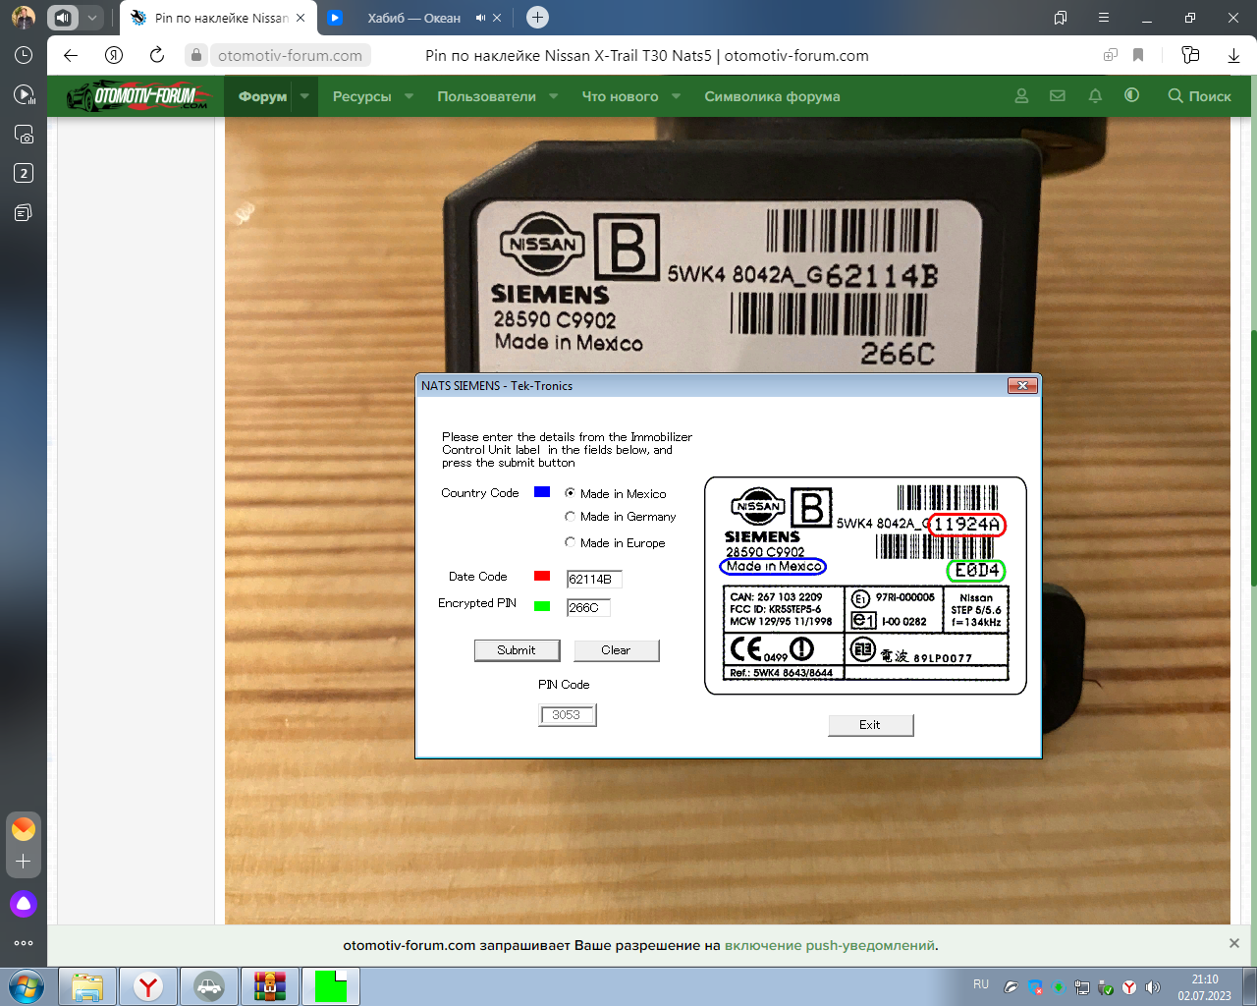Image resolution: width=1257 pixels, height=1006 pixels.
Task: Open forum notifications bell
Action: [1095, 96]
